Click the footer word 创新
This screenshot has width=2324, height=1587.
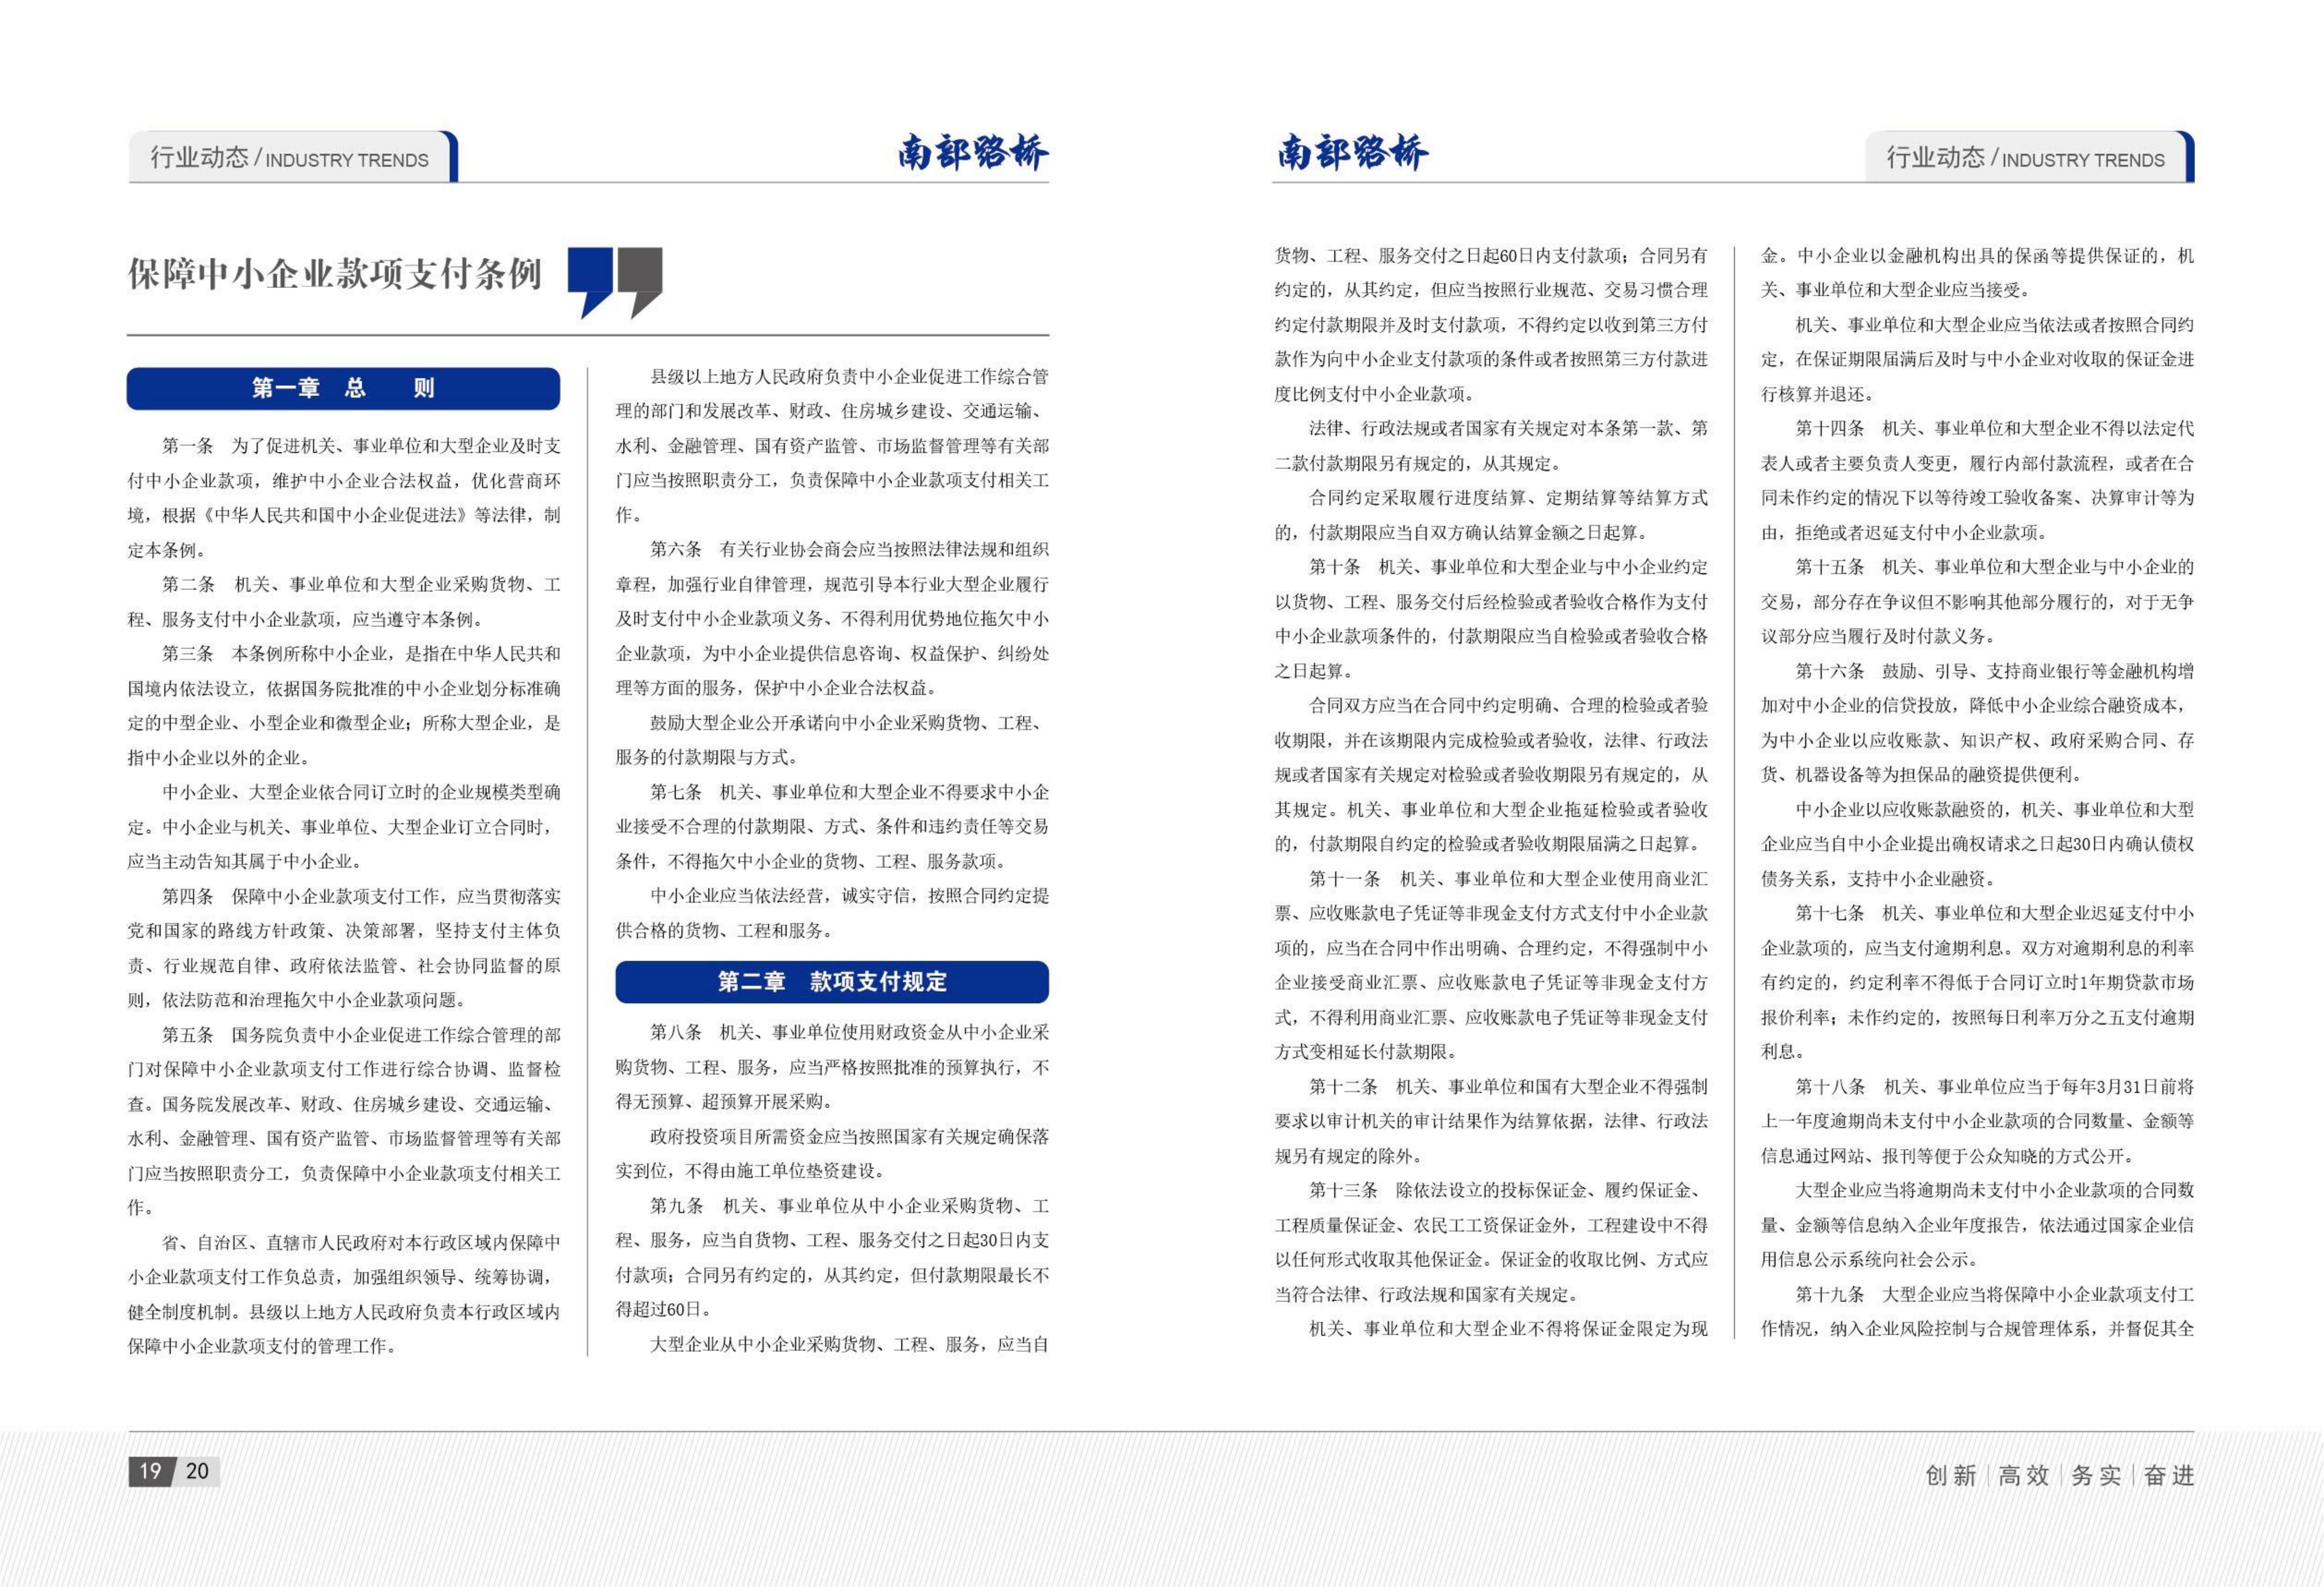(1951, 1475)
